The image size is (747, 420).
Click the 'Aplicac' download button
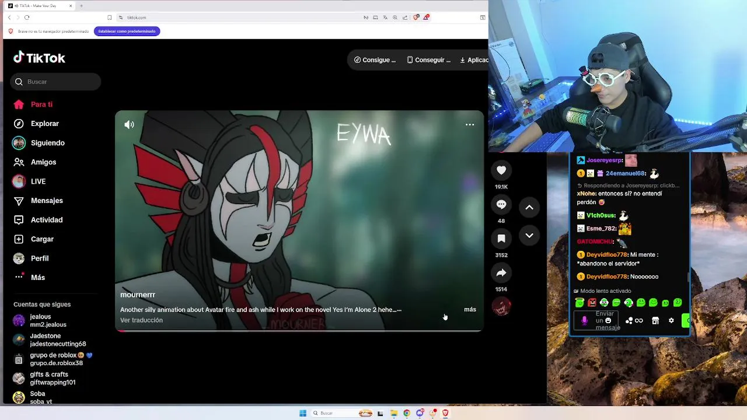point(474,60)
